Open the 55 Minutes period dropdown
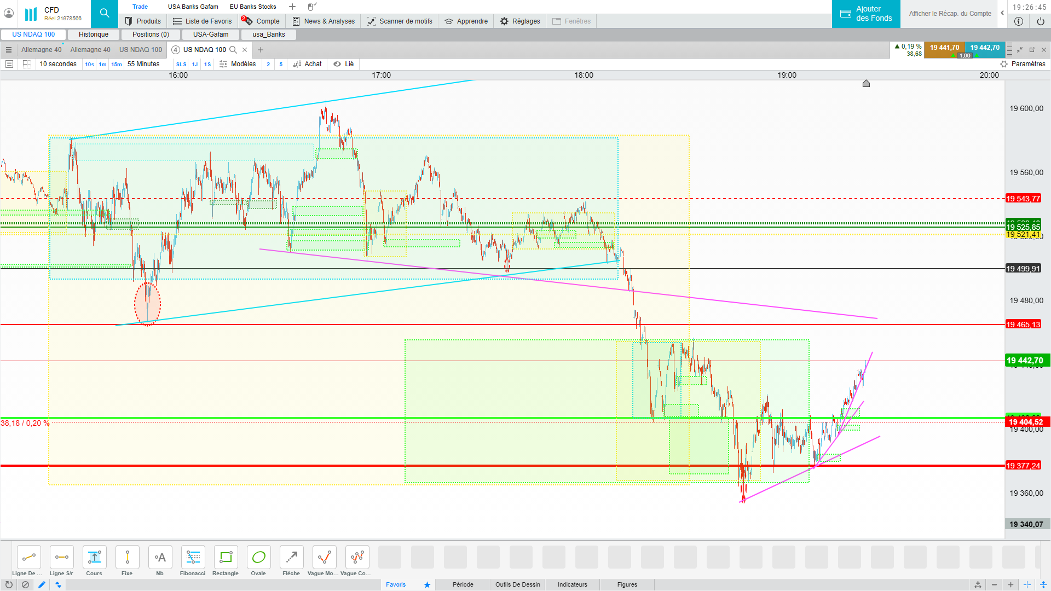The height and width of the screenshot is (591, 1051). [x=143, y=64]
